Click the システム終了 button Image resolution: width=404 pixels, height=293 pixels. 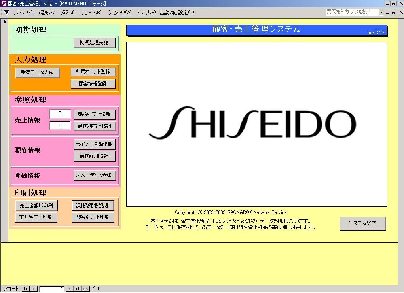[363, 223]
